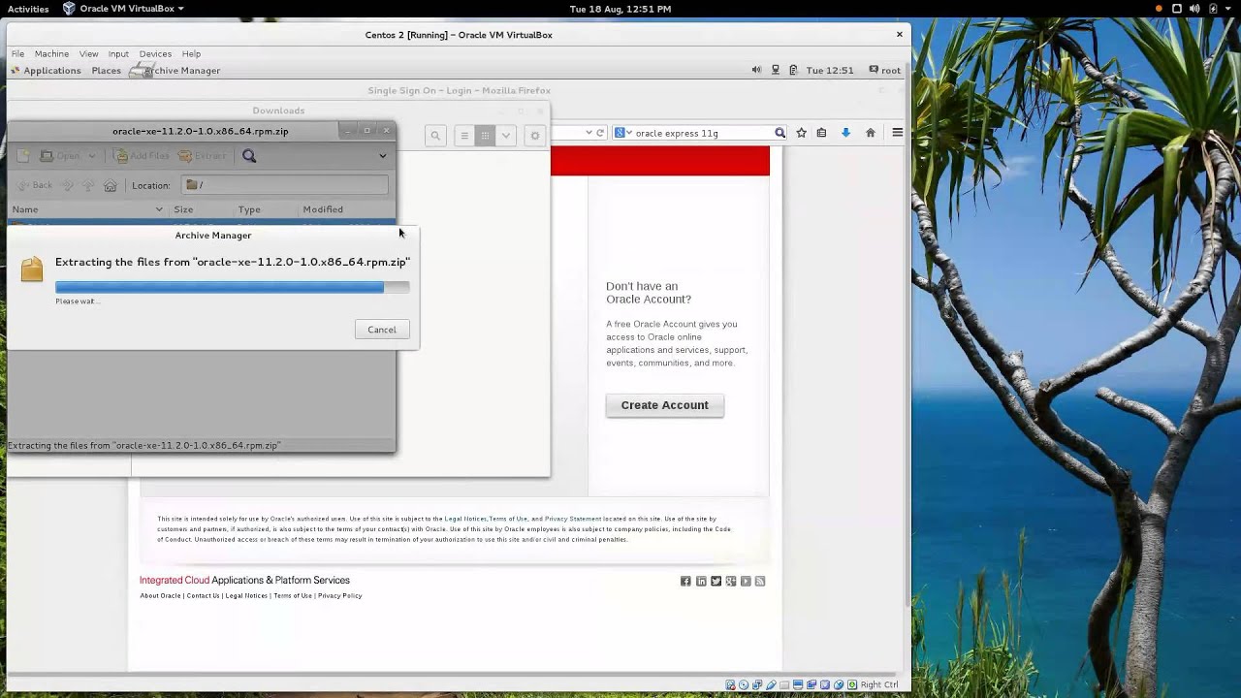Image resolution: width=1241 pixels, height=698 pixels.
Task: Click the Privacy Policy footer link
Action: [339, 595]
